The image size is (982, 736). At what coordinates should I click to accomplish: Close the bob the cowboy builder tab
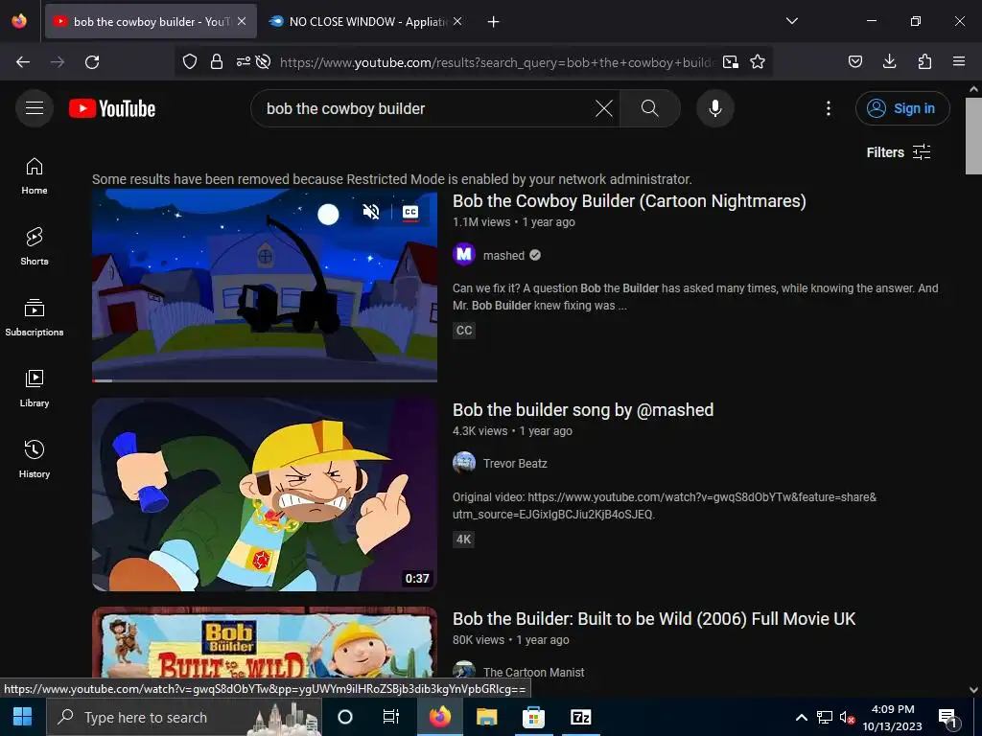pyautogui.click(x=242, y=21)
